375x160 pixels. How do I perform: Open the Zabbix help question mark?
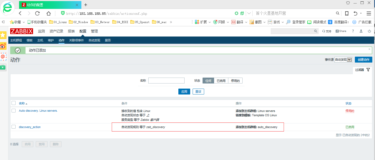[353, 31]
